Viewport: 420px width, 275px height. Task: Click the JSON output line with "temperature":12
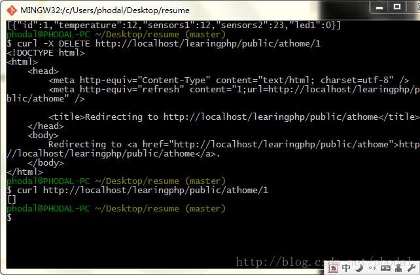tap(173, 26)
